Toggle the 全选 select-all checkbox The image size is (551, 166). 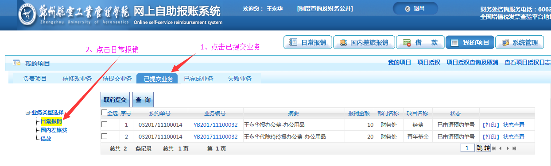point(104,113)
